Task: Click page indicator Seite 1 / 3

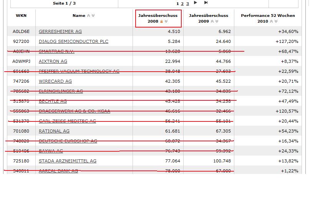Action: coord(64,3)
